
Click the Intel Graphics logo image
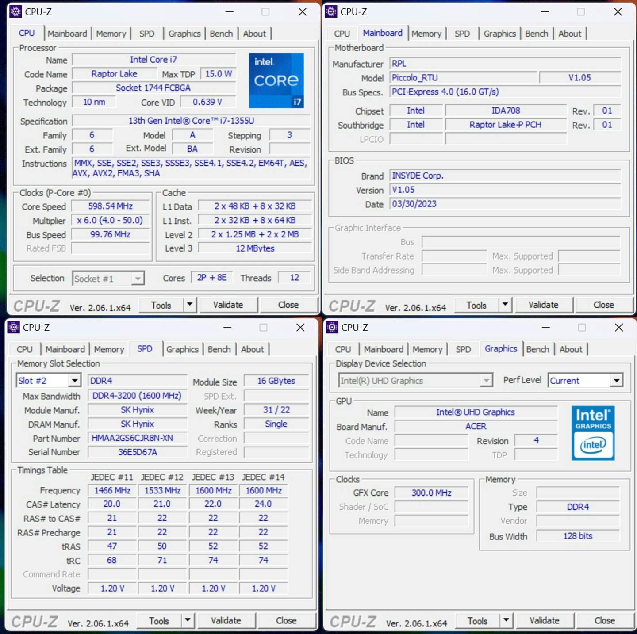click(x=593, y=433)
